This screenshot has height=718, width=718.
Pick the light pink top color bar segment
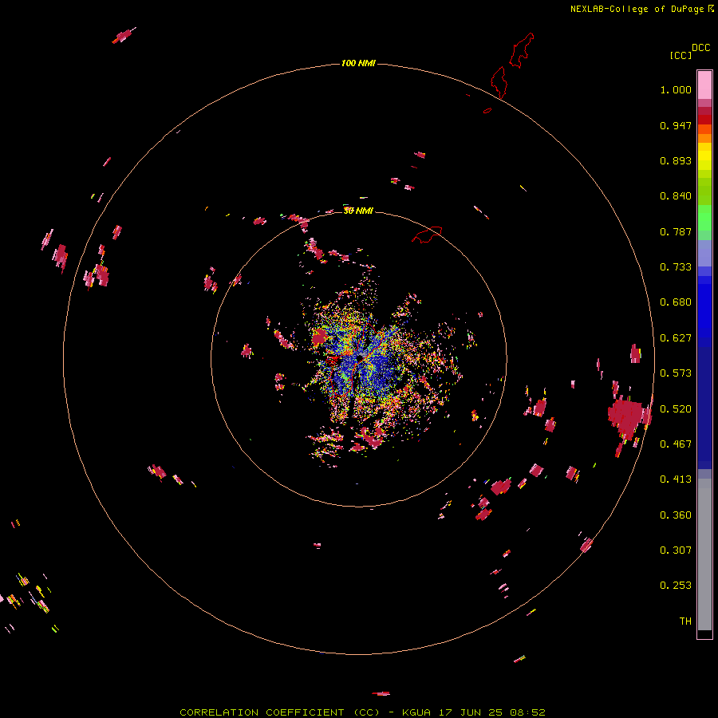(x=704, y=85)
